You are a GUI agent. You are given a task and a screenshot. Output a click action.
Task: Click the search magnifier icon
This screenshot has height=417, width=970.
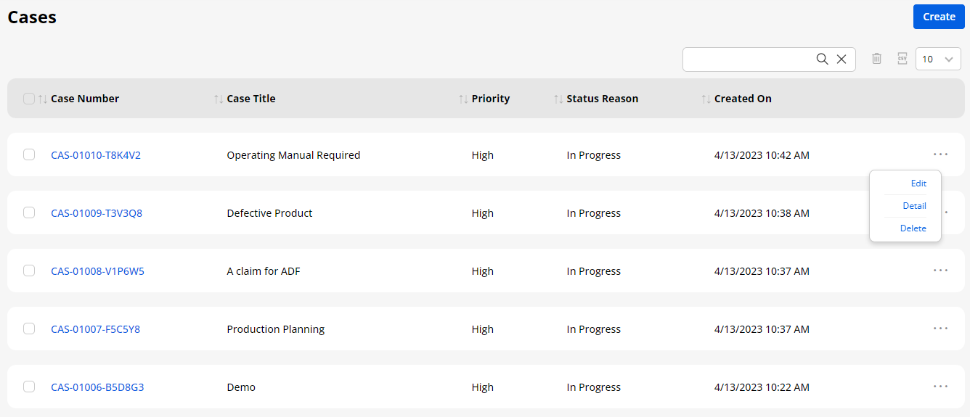822,59
